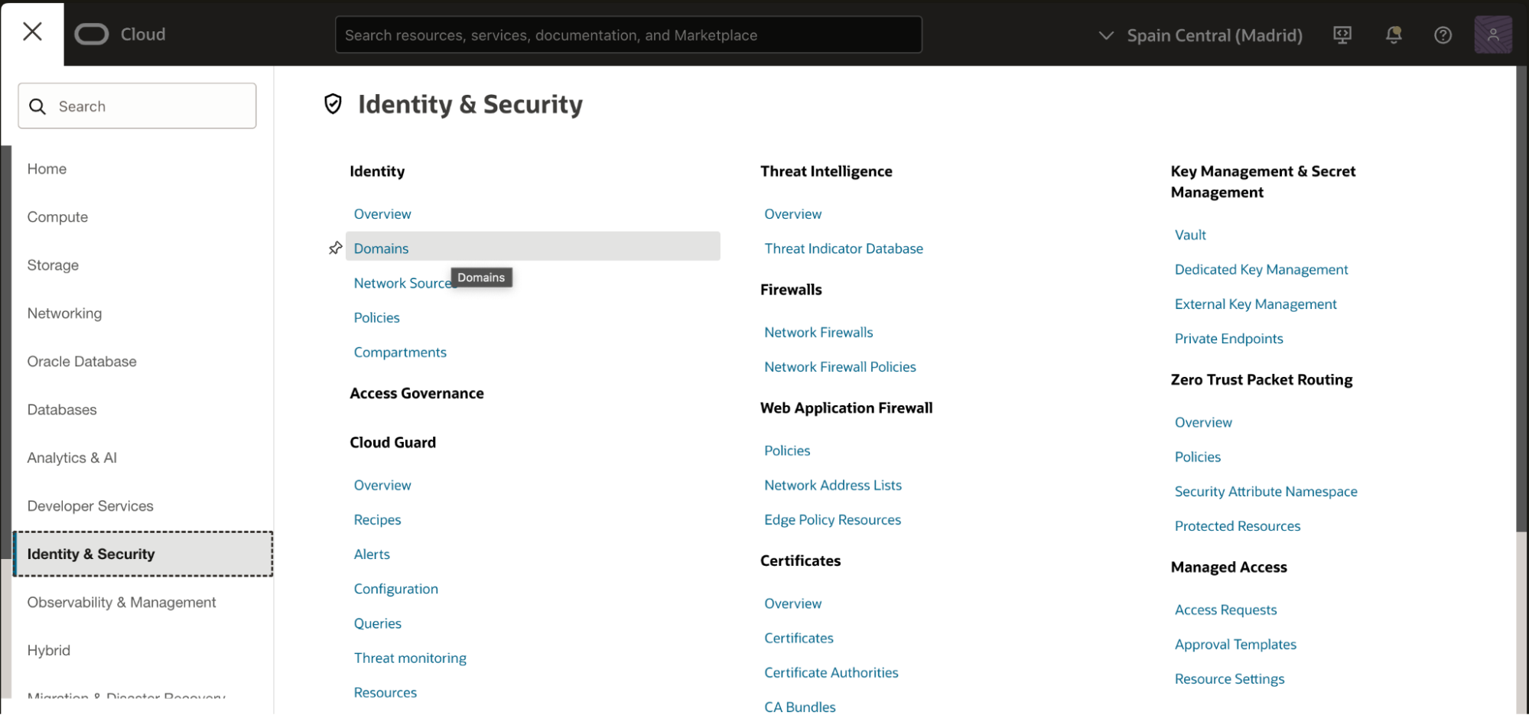This screenshot has height=715, width=1529.
Task: Select Home in the navigation menu
Action: [x=47, y=169]
